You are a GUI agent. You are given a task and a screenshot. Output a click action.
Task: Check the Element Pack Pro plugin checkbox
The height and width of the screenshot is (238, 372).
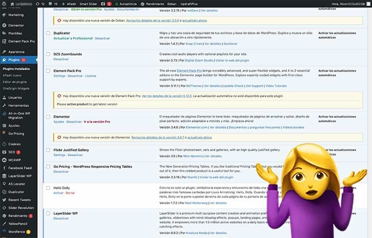(x=48, y=71)
